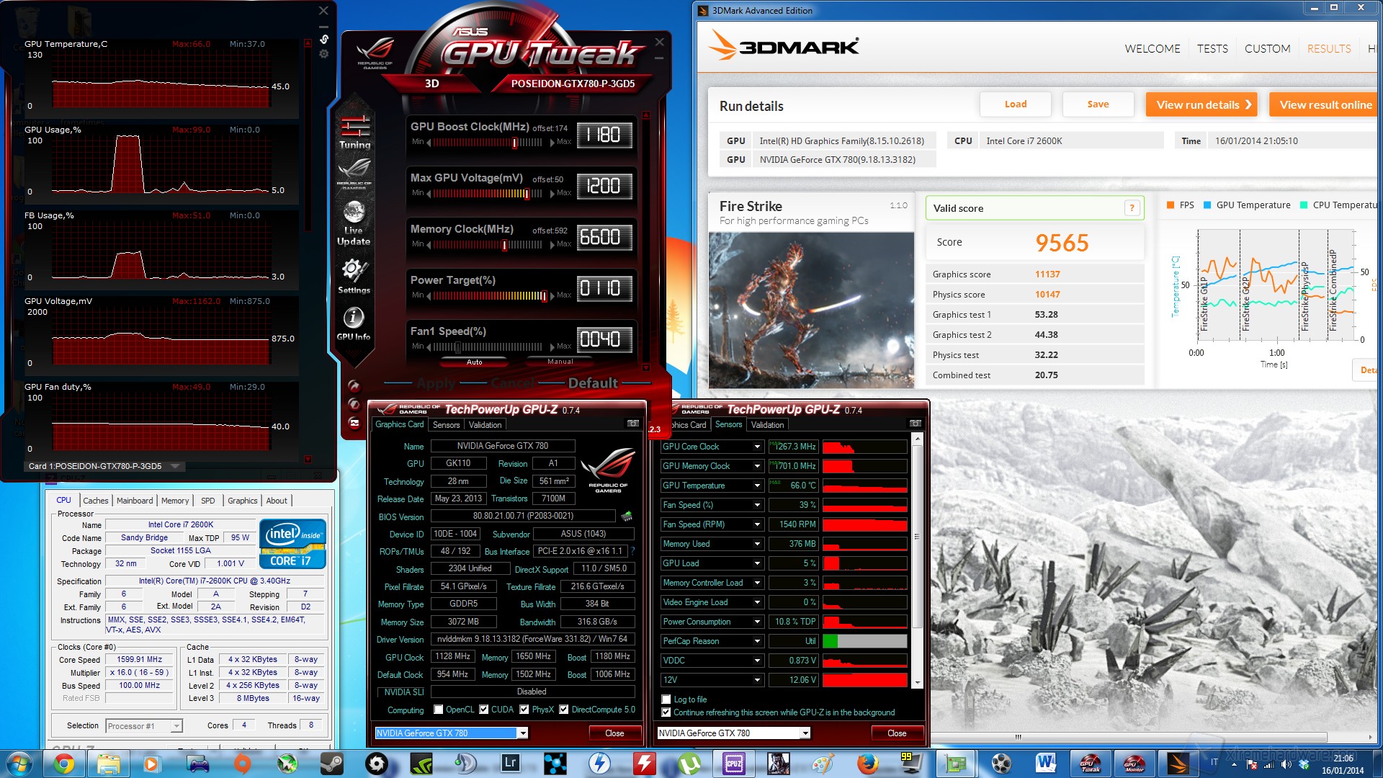Open the TESTS menu in 3DMark
Image resolution: width=1383 pixels, height=778 pixels.
[1212, 49]
